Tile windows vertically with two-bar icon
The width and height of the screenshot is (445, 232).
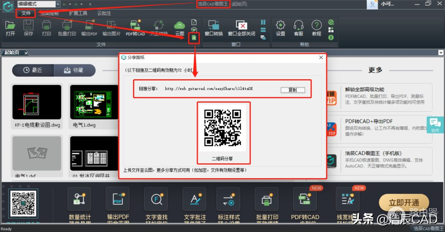(x=263, y=22)
